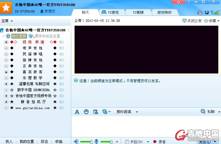Click the 关闭公告 link
Image resolution: width=221 pixels, height=144 pixels.
tap(194, 21)
